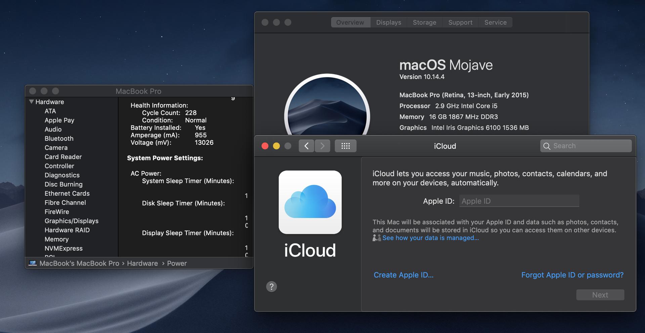Click the Intel Iris Graphics 6100 line
This screenshot has height=333, width=645.
click(x=464, y=128)
